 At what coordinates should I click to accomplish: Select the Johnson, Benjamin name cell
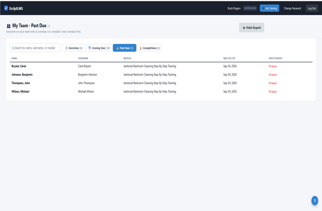22,75
